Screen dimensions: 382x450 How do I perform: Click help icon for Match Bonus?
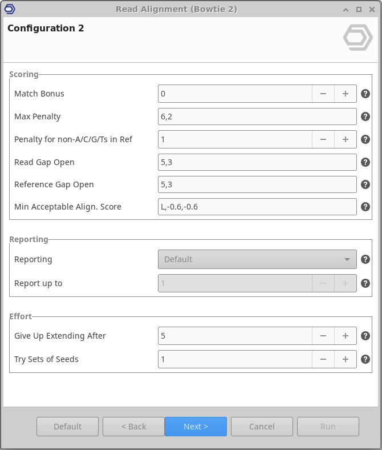(x=365, y=94)
